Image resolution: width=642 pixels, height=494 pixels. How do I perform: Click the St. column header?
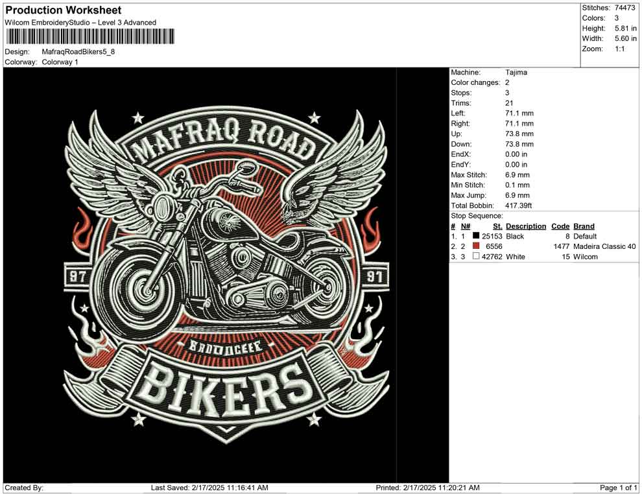(x=497, y=226)
